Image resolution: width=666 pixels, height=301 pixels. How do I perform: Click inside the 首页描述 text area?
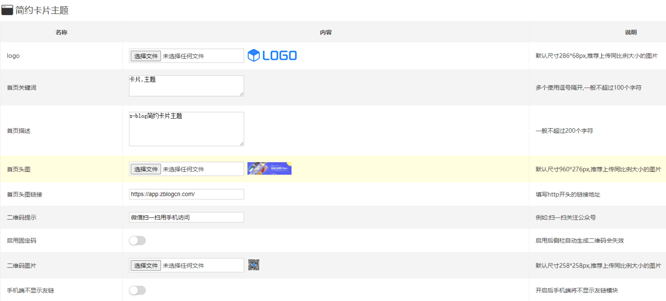(186, 129)
